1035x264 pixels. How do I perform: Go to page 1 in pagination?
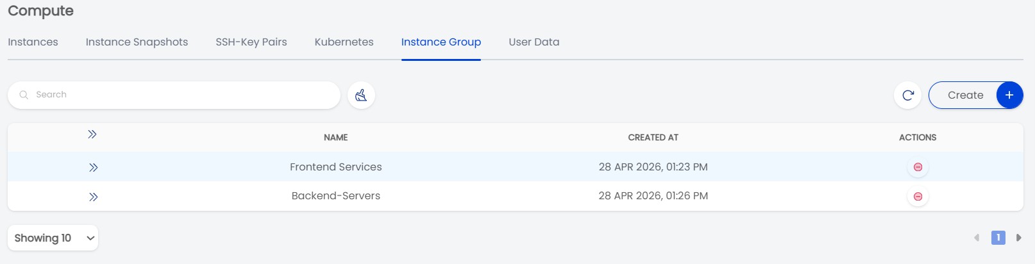point(998,238)
